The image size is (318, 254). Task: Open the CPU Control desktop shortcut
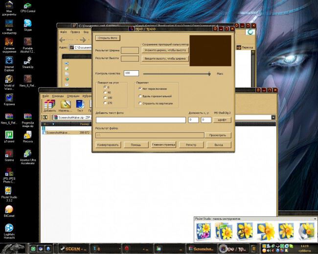28,7
